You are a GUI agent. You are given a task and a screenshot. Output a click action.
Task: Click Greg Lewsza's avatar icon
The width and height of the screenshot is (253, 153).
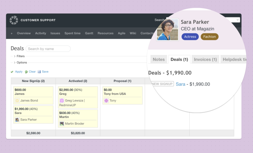click(x=62, y=101)
